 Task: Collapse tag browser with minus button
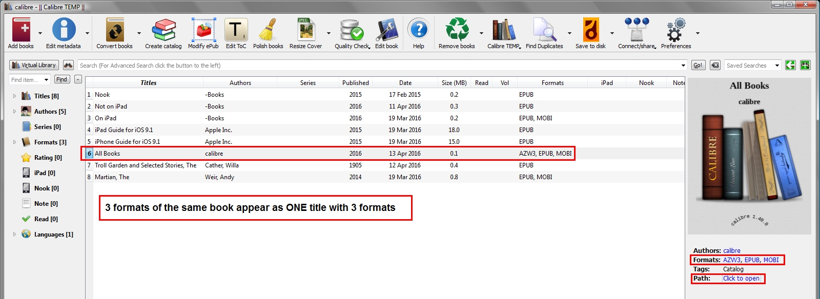click(x=78, y=79)
